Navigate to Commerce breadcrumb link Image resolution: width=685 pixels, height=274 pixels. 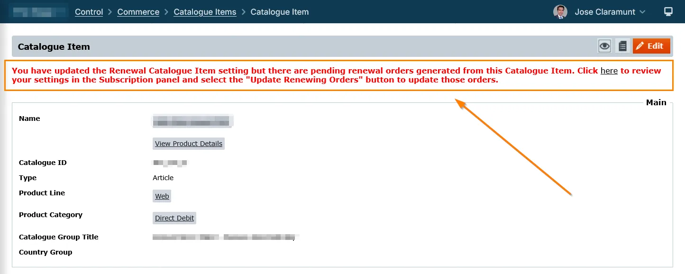pos(138,12)
